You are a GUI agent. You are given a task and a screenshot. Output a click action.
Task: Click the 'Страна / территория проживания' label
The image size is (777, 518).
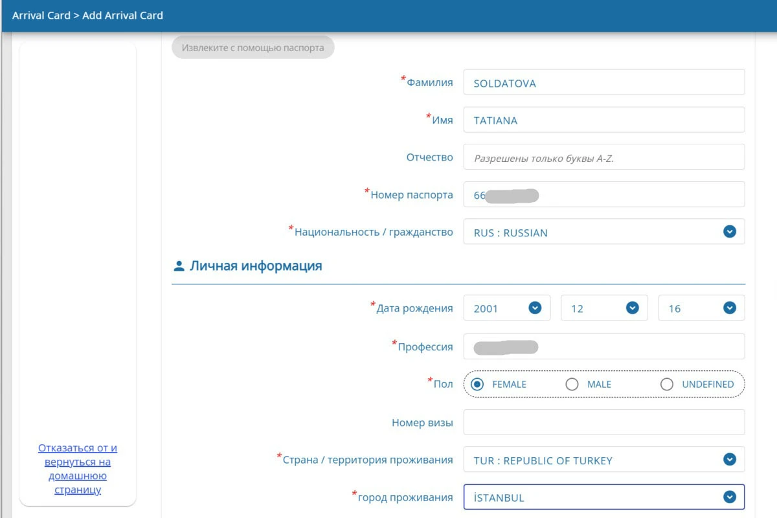pos(368,460)
